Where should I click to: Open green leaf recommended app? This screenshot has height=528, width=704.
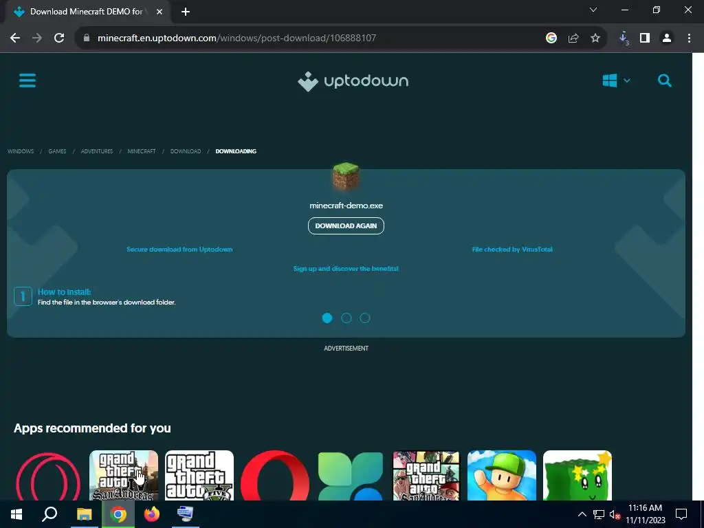(351, 476)
